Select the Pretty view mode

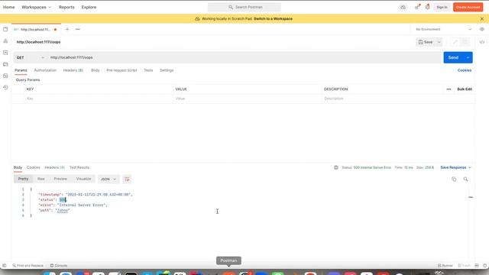click(x=23, y=179)
